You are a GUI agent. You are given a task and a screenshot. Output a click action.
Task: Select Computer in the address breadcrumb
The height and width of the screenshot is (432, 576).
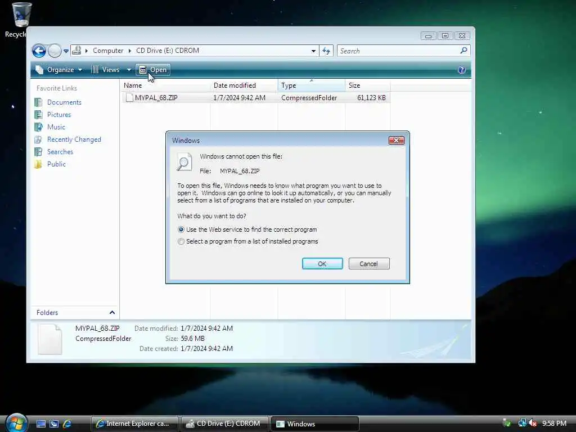pyautogui.click(x=108, y=51)
